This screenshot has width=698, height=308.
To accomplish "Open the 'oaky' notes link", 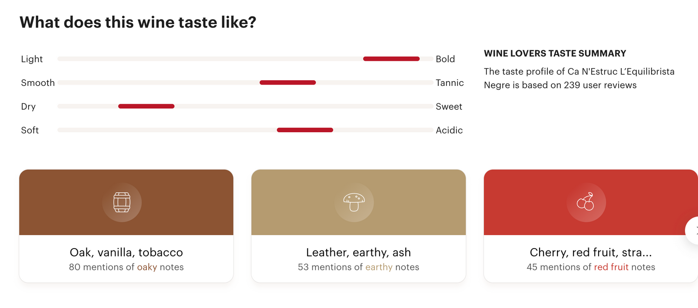I will pos(147,267).
